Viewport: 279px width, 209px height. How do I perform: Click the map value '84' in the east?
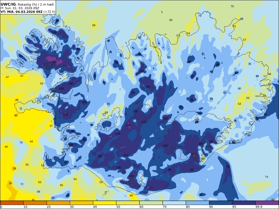(x=257, y=76)
